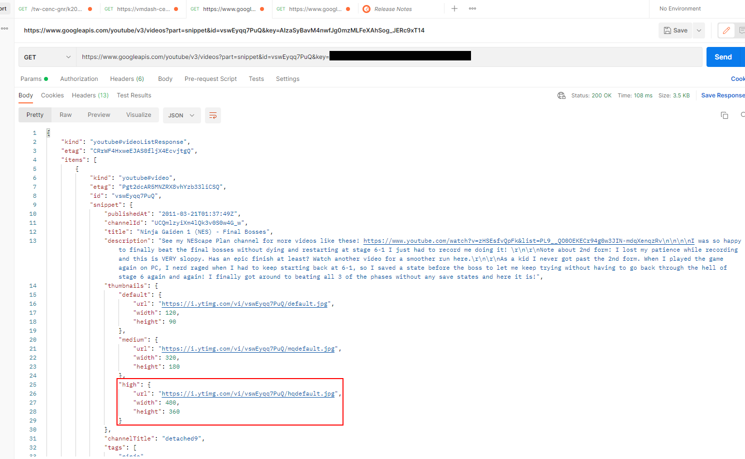Copy response body to clipboard
Image resolution: width=745 pixels, height=459 pixels.
point(724,115)
